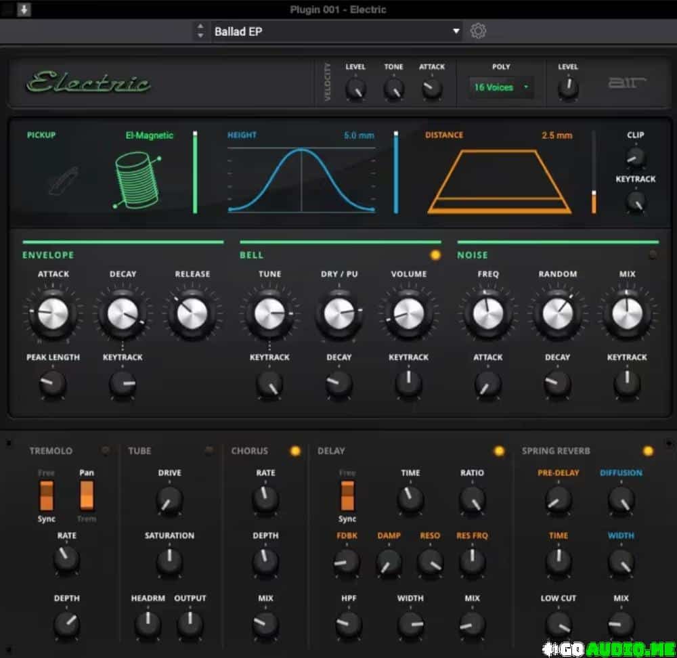Click the Tube Drive knob
Viewport: 677px width, 658px height.
point(169,500)
